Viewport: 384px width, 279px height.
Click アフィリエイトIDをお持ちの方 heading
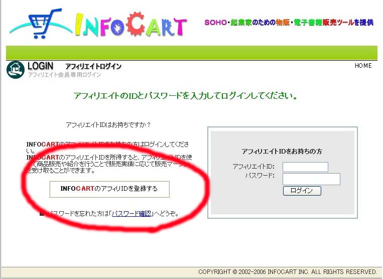[x=282, y=152]
